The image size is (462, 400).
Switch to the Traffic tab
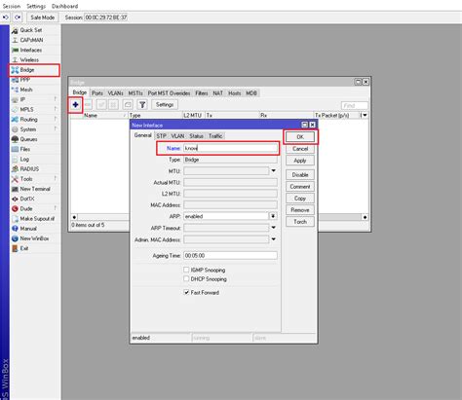click(215, 136)
